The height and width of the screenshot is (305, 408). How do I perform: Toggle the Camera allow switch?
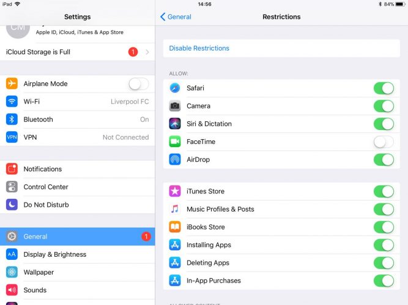tap(384, 106)
